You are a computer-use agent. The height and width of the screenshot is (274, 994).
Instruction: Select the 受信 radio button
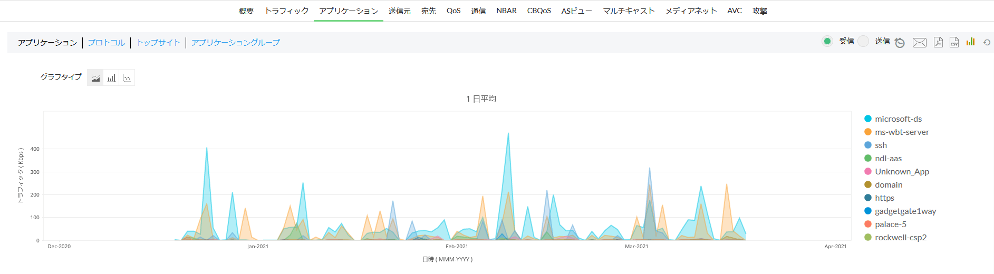(x=827, y=41)
